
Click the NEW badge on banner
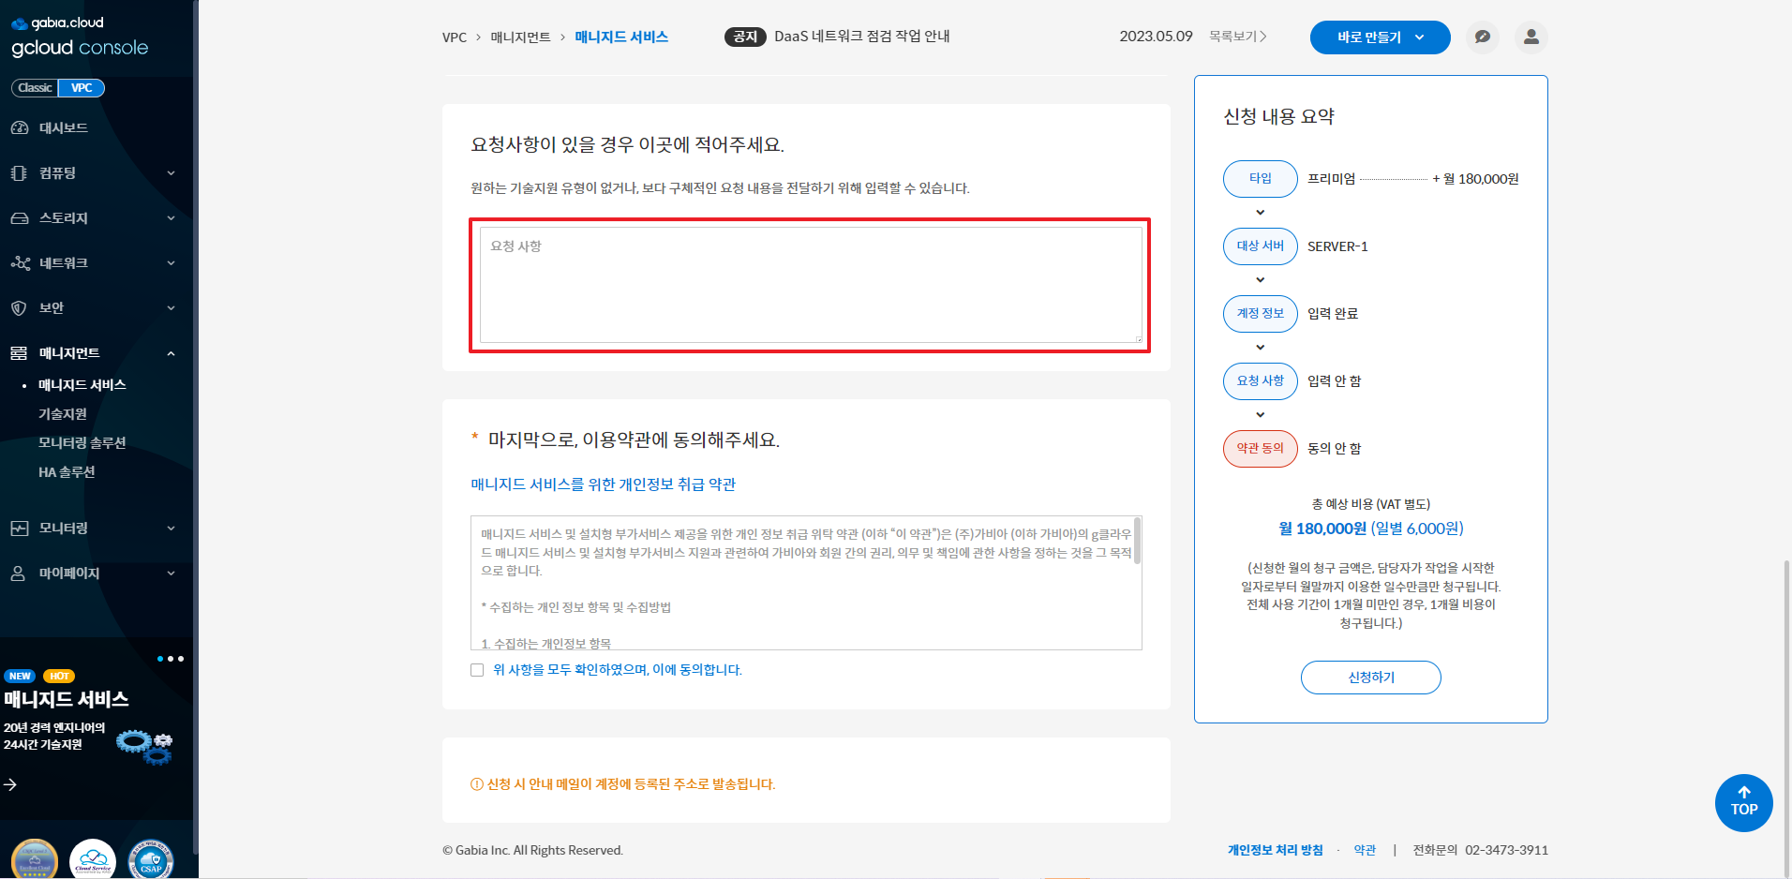[20, 676]
